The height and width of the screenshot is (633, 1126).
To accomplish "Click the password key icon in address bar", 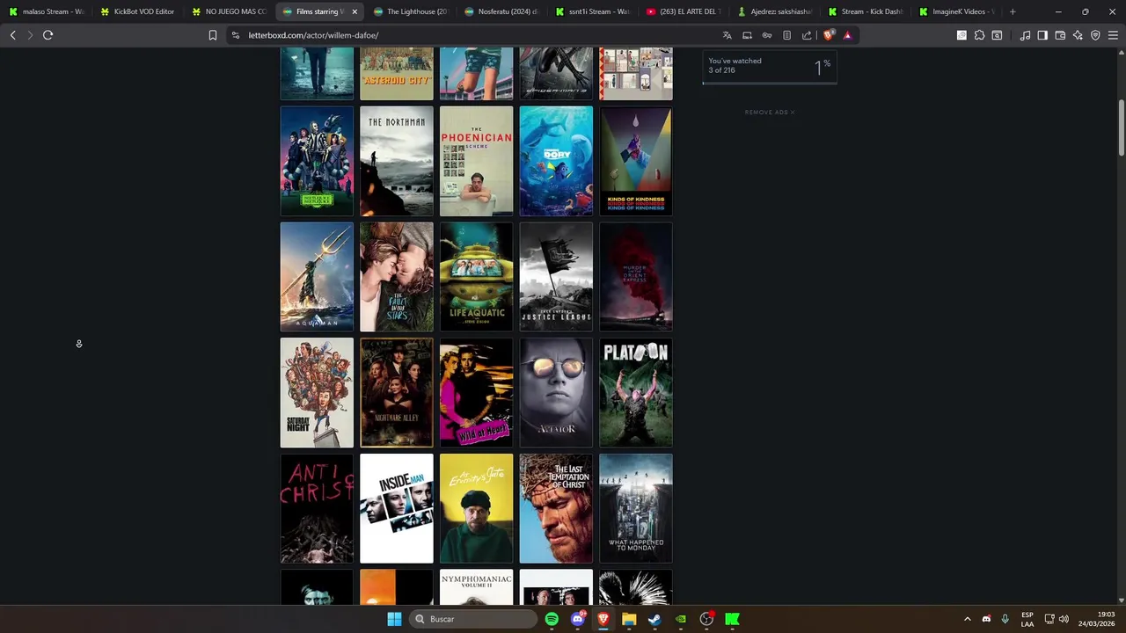I will (767, 35).
